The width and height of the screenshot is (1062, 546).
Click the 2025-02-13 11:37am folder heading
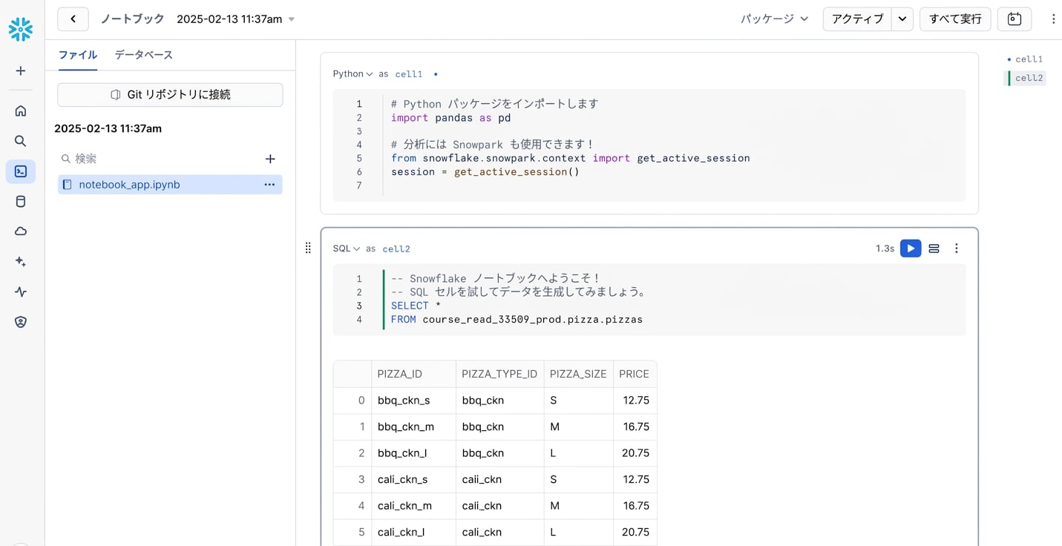coord(108,128)
